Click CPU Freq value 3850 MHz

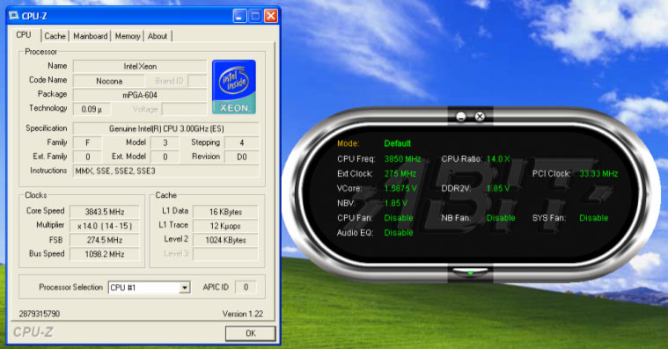(402, 159)
